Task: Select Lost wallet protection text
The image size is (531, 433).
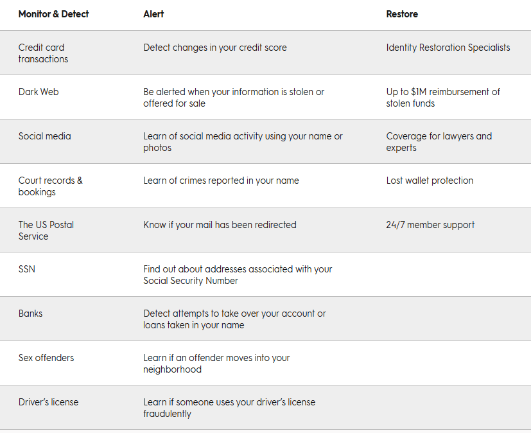Action: coord(430,181)
